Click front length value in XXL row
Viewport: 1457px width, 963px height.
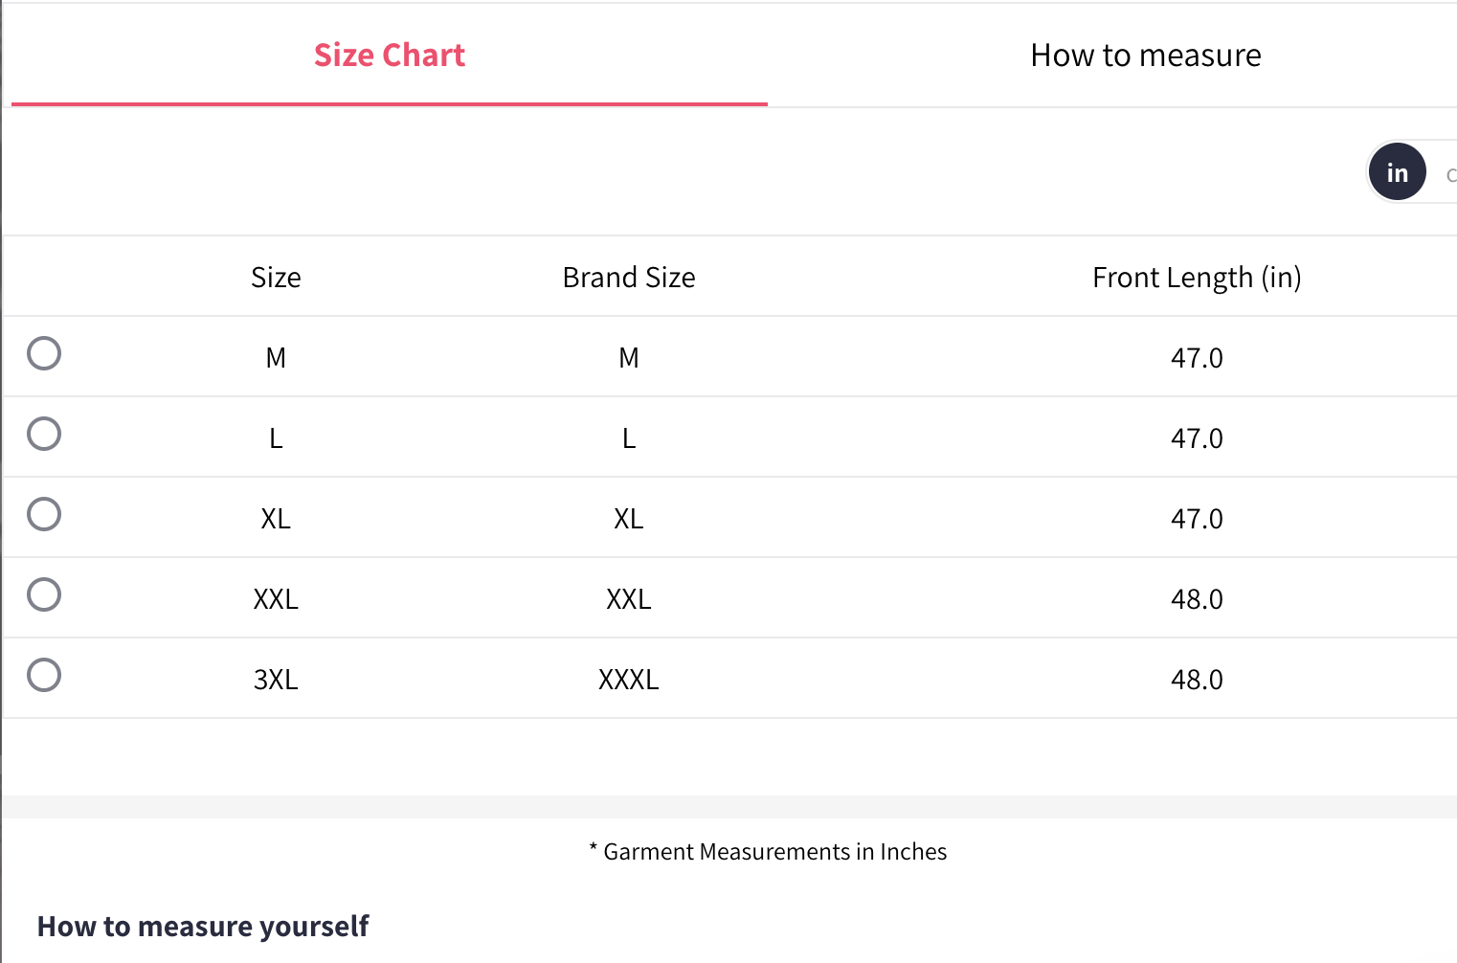point(1197,599)
